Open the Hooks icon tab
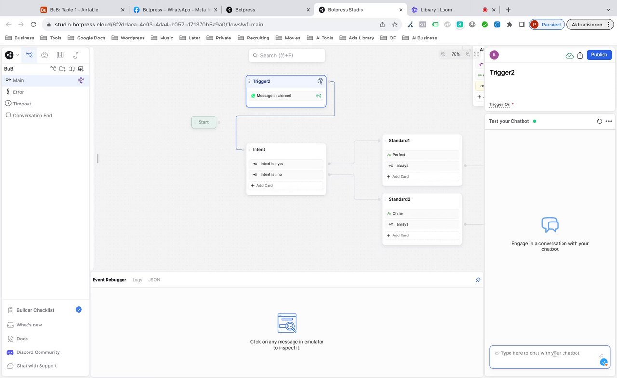This screenshot has width=617, height=378. point(75,55)
